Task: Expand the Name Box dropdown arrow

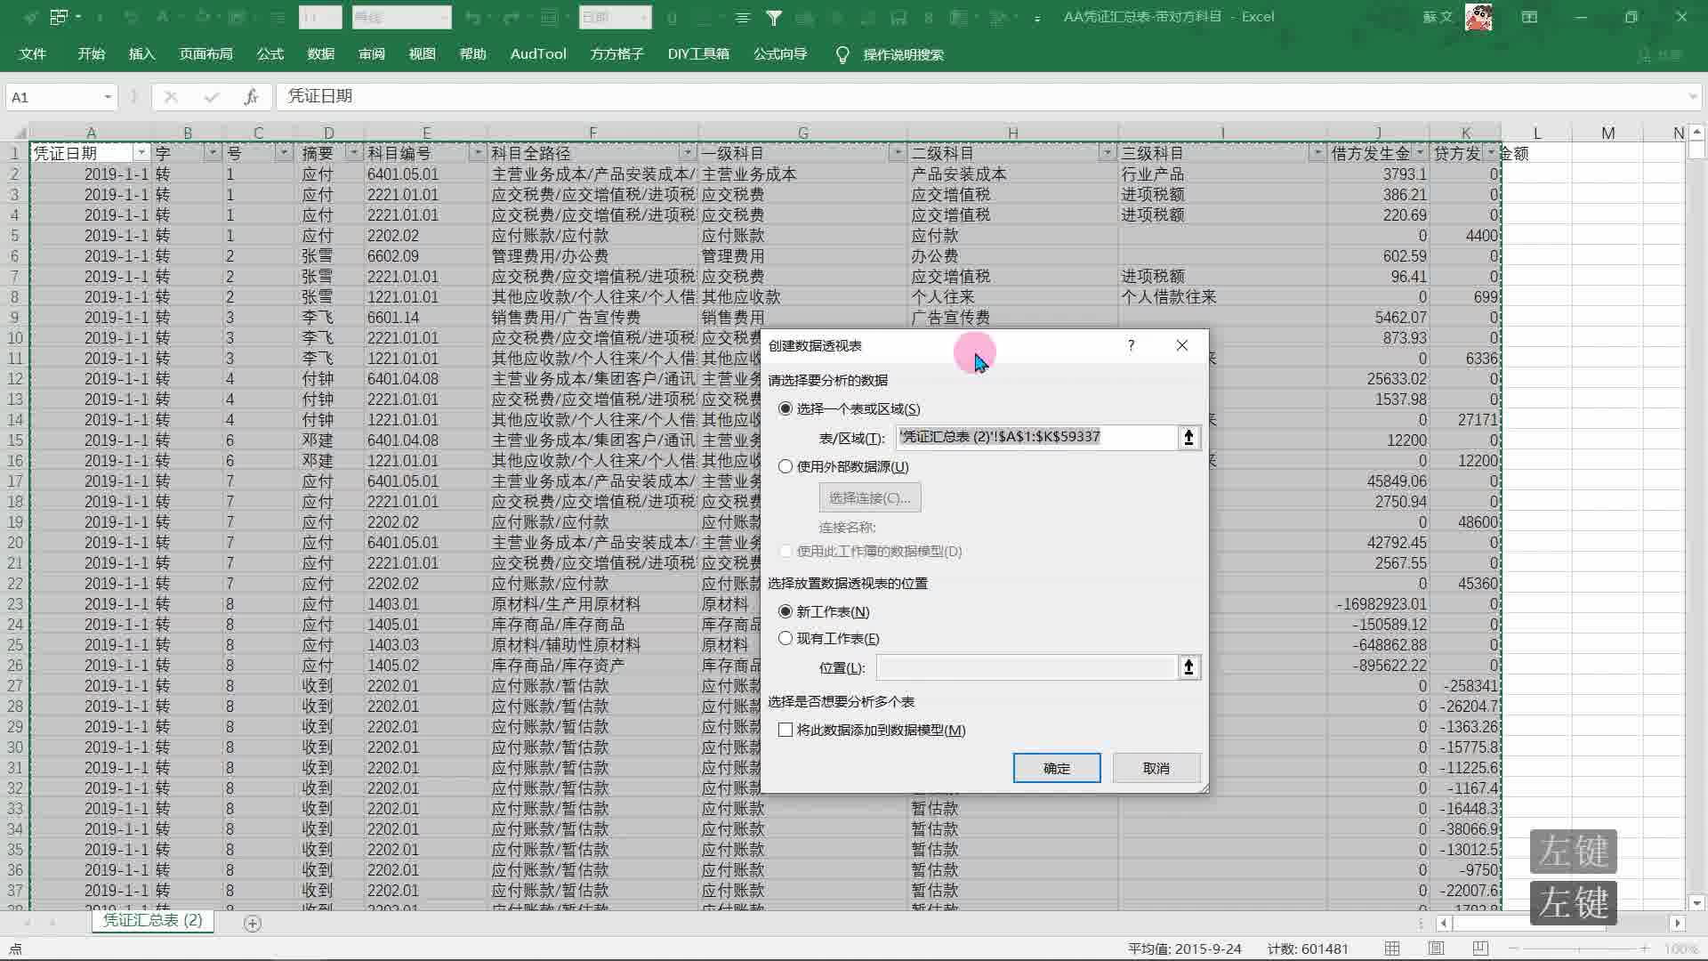Action: point(108,97)
